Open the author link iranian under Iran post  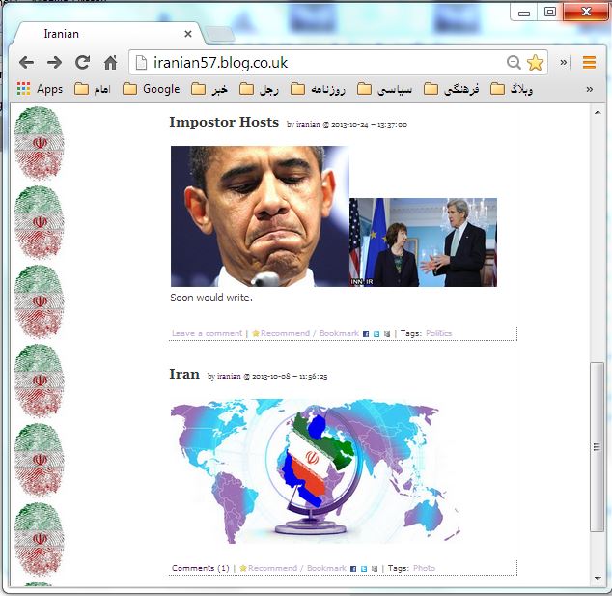[229, 376]
